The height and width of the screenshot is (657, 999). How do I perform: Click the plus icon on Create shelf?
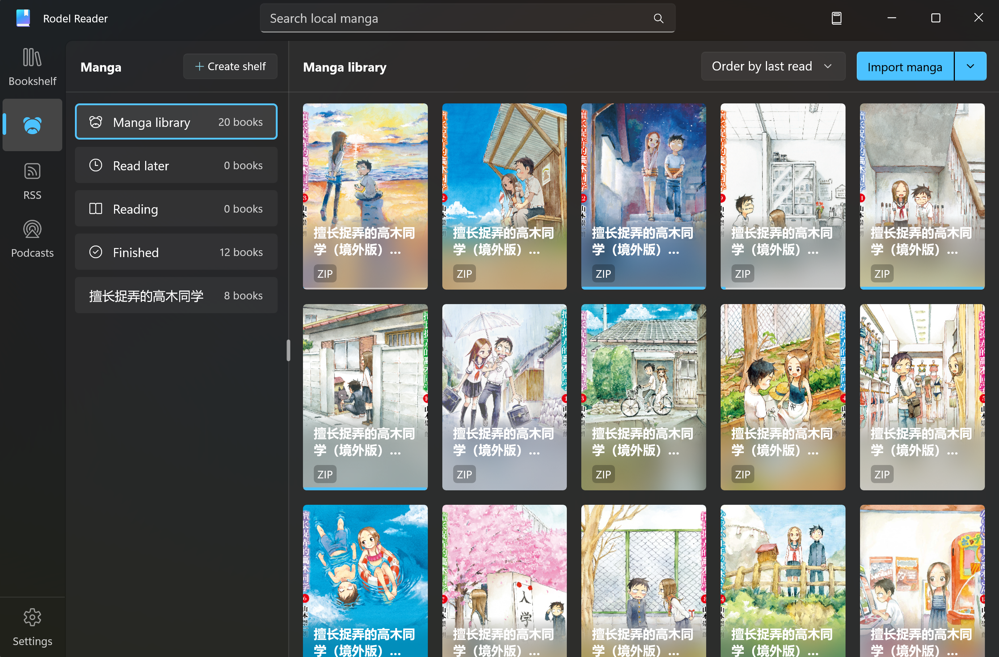pos(199,66)
